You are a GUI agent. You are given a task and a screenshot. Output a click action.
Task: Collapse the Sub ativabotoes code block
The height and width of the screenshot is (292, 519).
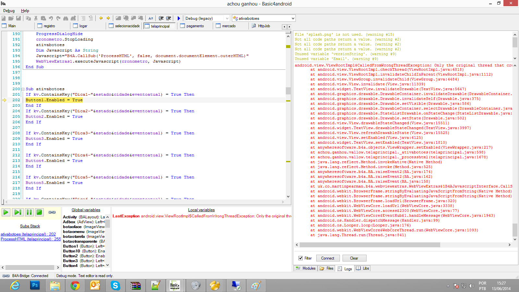click(x=23, y=89)
